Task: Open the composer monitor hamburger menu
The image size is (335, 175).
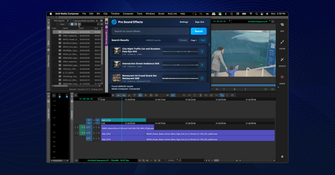Action: coord(273,21)
